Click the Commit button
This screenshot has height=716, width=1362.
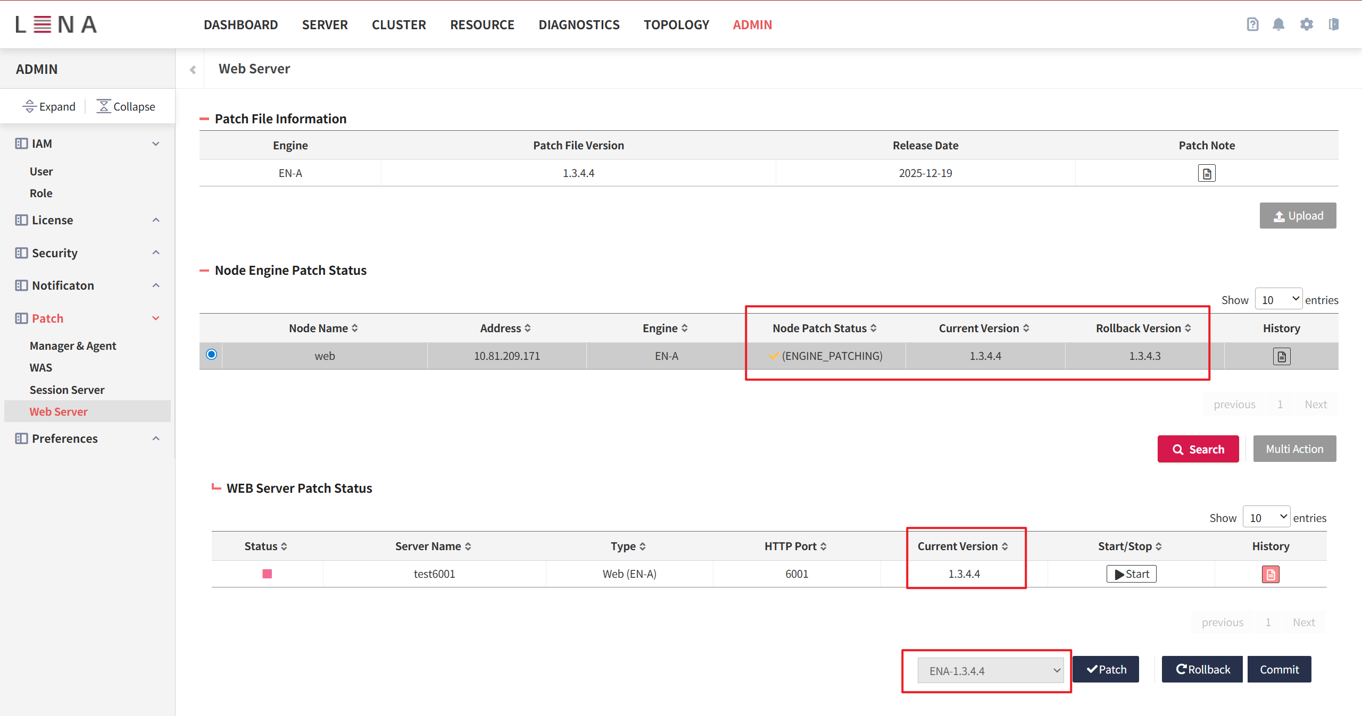click(x=1279, y=670)
